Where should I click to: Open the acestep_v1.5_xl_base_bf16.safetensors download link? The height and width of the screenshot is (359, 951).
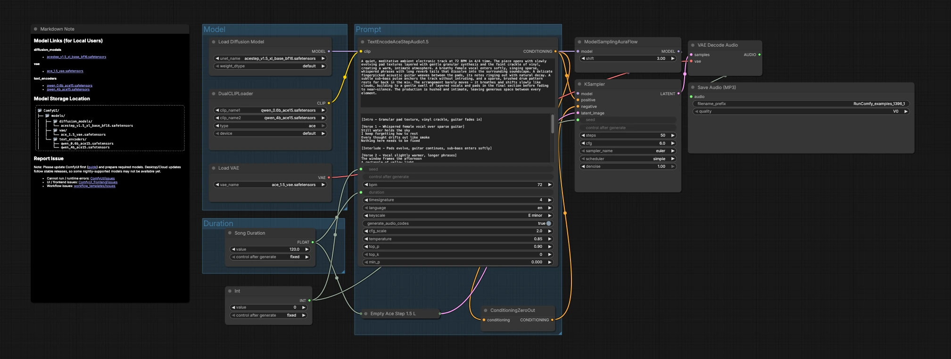[76, 57]
